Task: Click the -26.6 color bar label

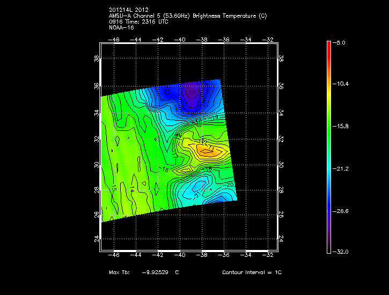Action: coord(340,211)
